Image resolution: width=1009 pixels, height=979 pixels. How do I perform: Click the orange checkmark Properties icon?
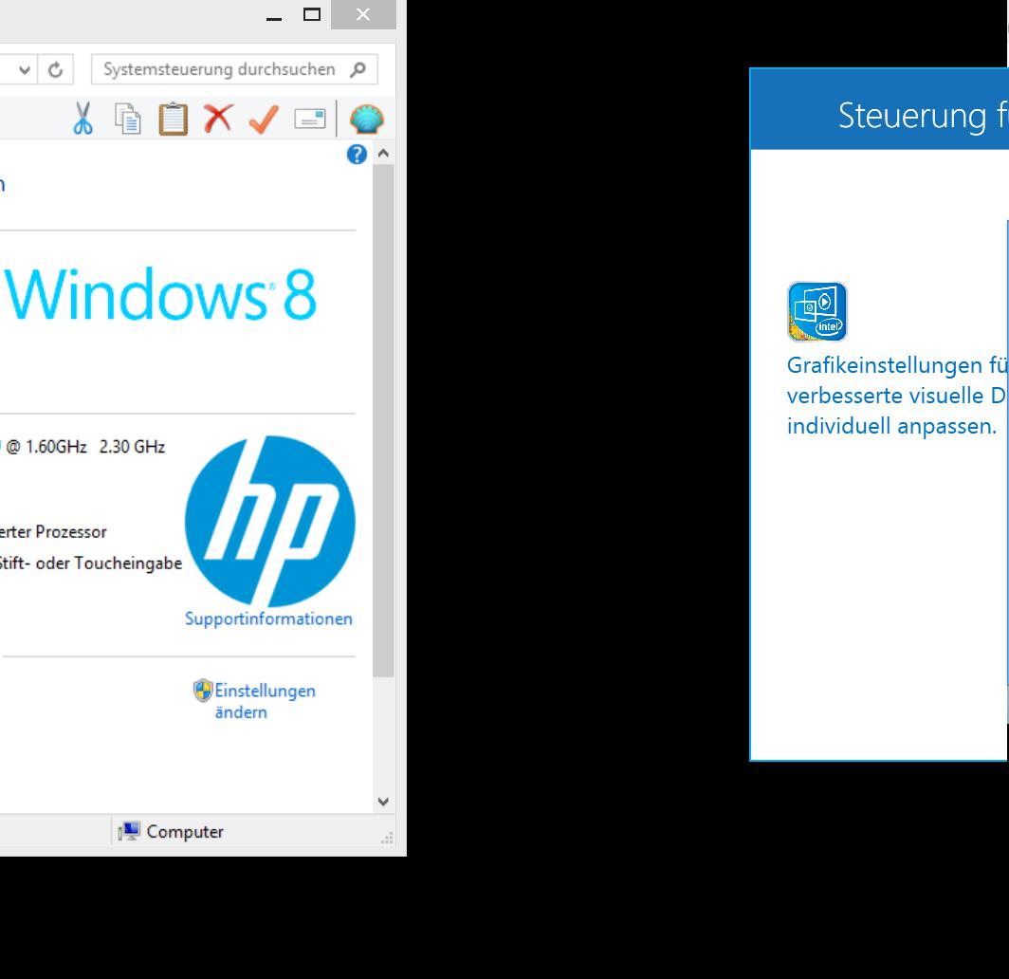pos(264,120)
